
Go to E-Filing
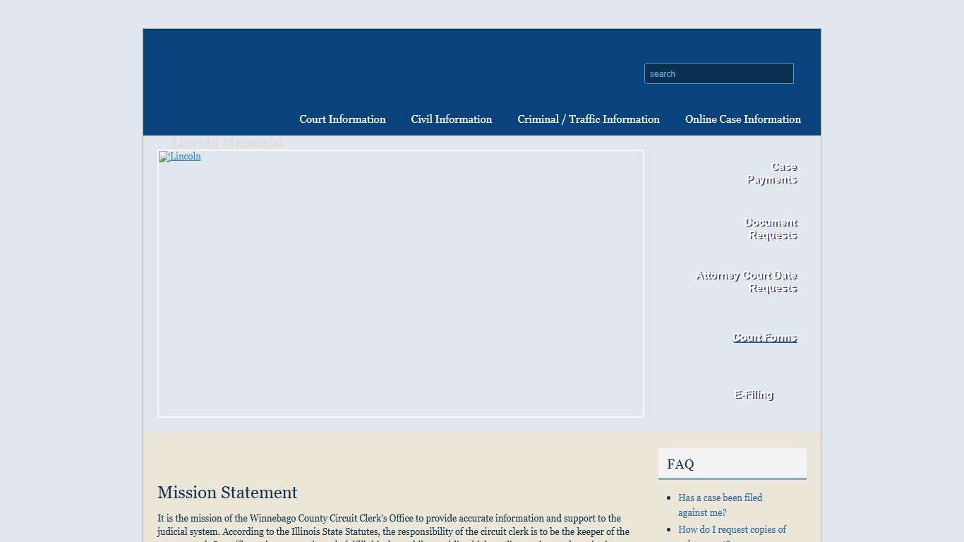tap(753, 395)
